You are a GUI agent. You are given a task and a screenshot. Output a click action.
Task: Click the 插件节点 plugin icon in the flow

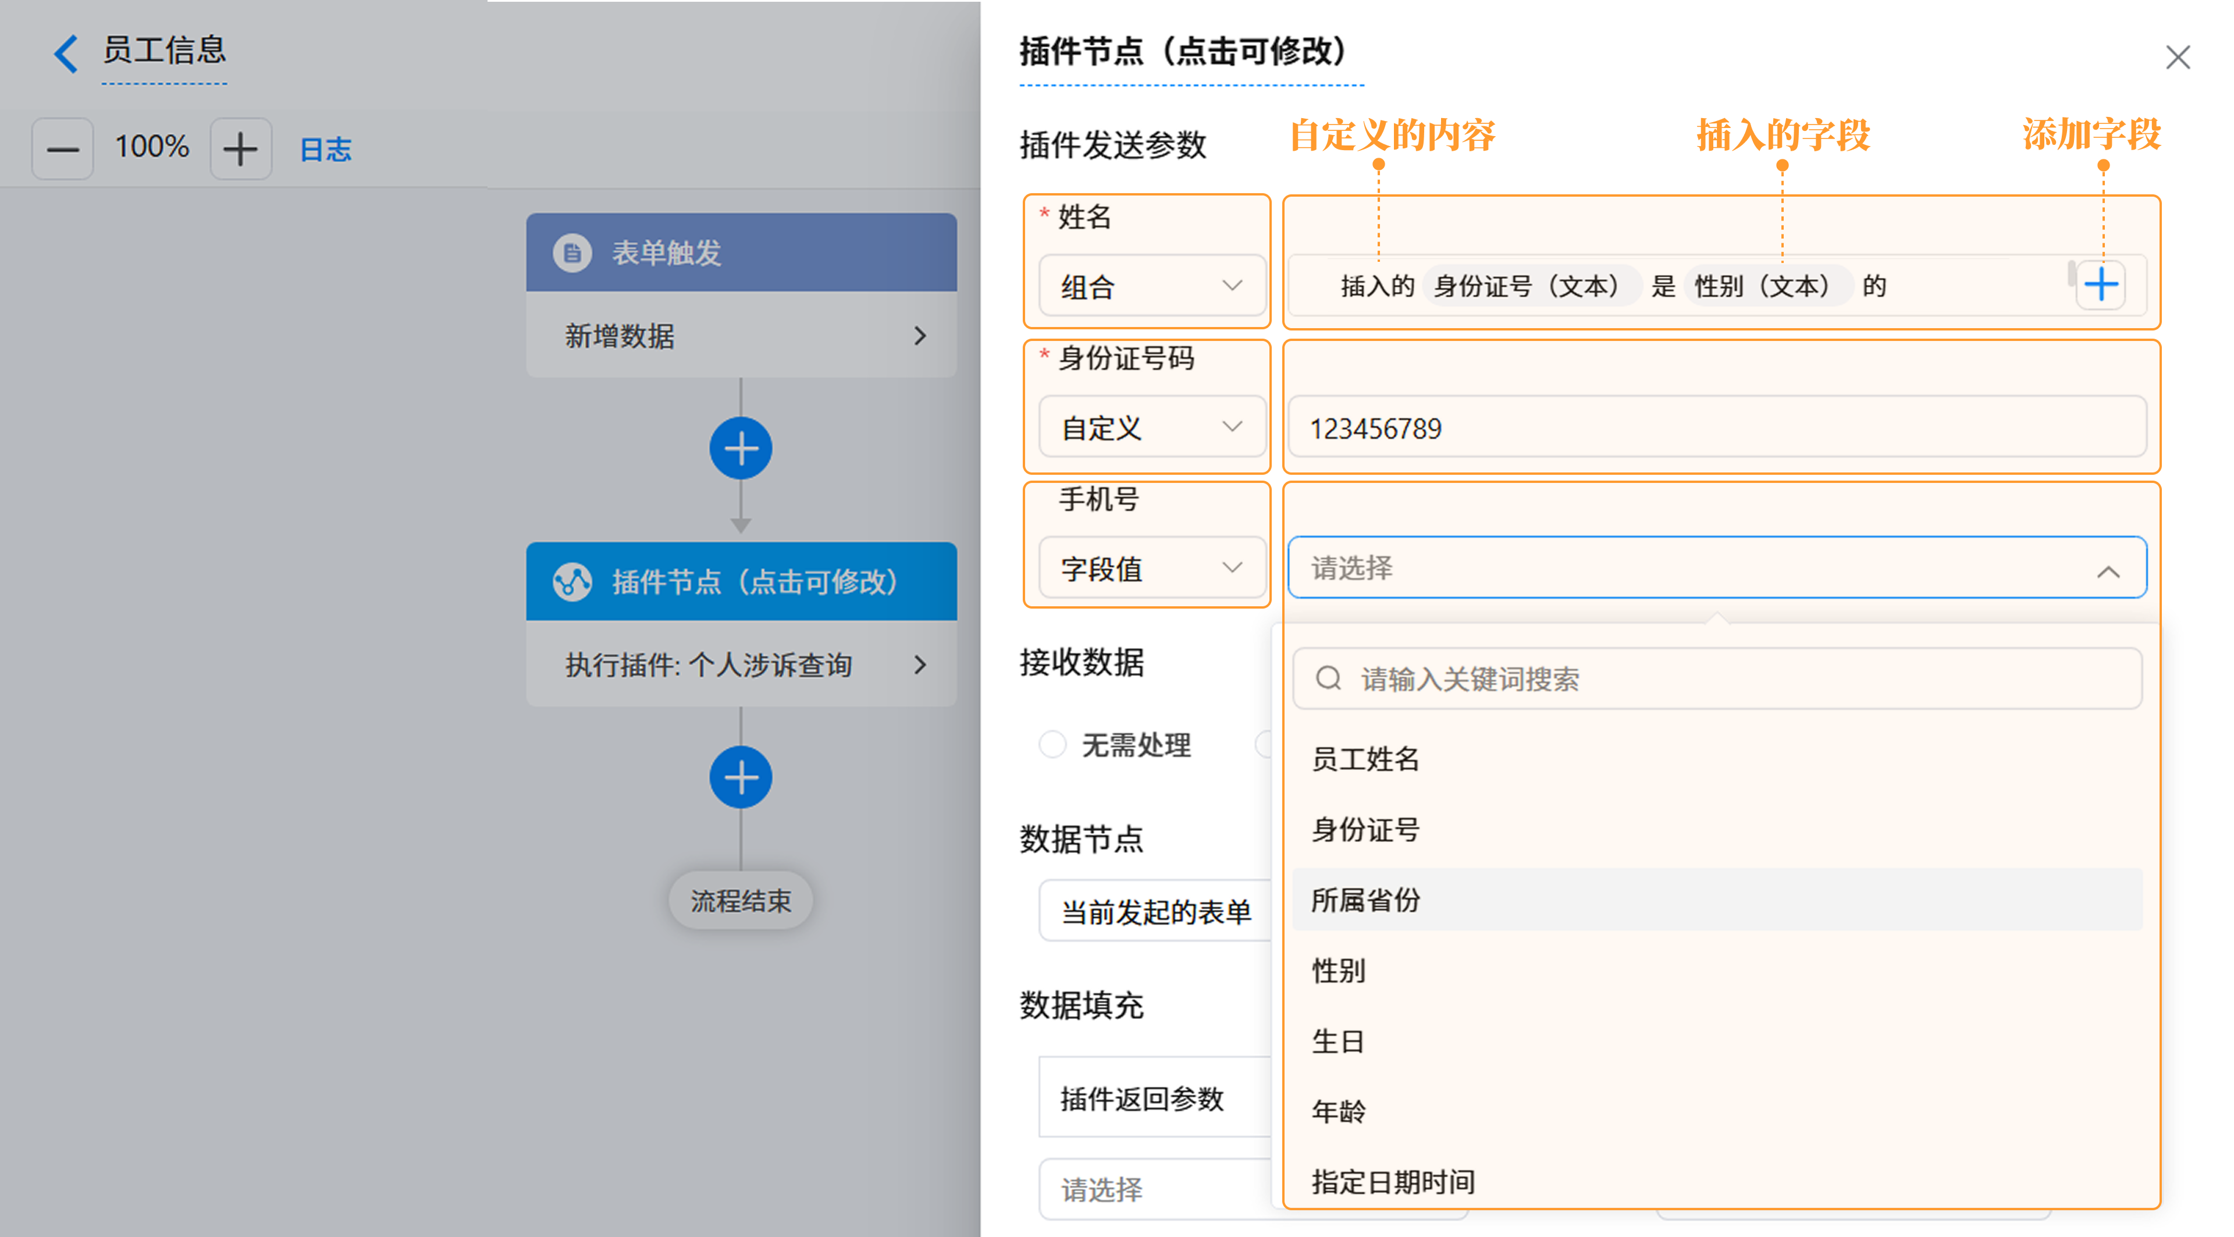coord(572,582)
